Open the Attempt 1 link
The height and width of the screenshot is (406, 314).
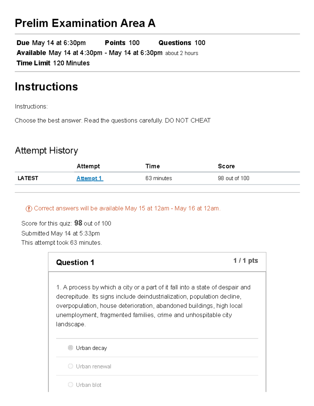89,178
